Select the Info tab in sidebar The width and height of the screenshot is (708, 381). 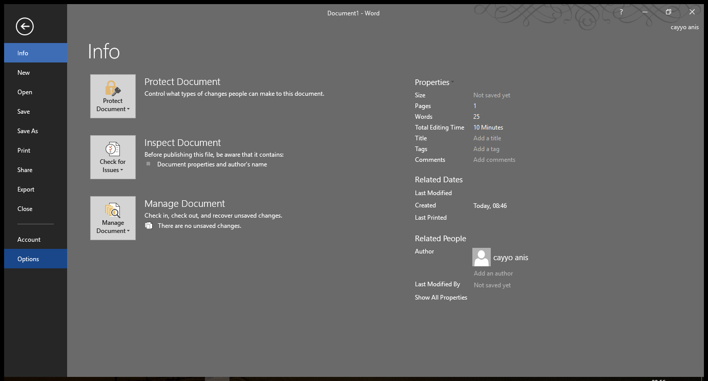(35, 53)
